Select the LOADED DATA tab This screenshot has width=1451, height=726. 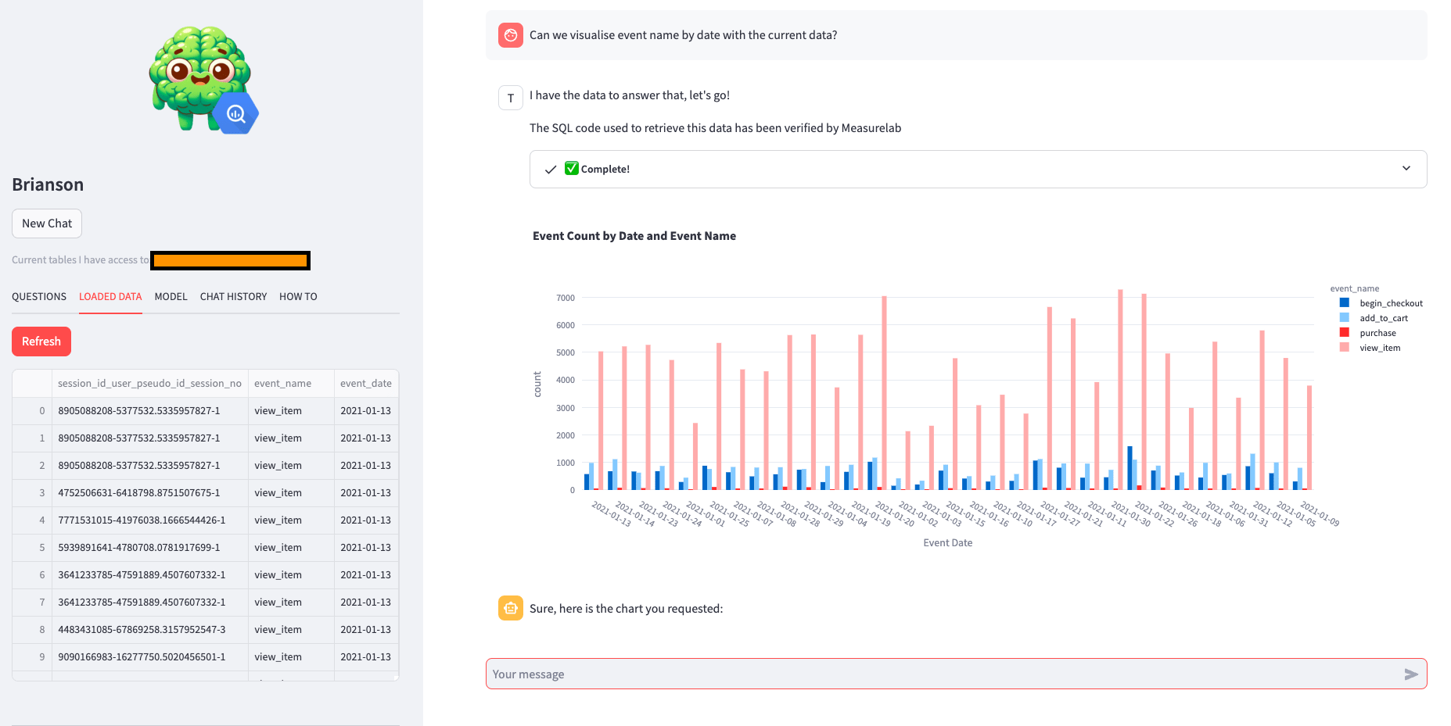click(x=110, y=297)
